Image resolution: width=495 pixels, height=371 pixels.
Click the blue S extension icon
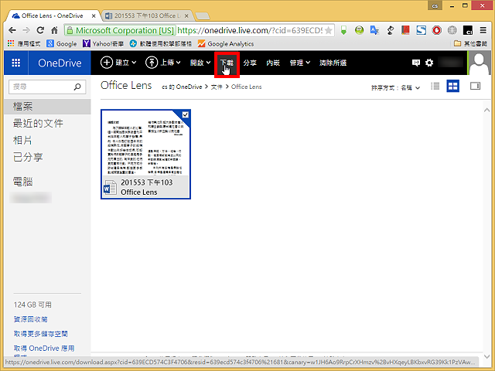point(421,30)
